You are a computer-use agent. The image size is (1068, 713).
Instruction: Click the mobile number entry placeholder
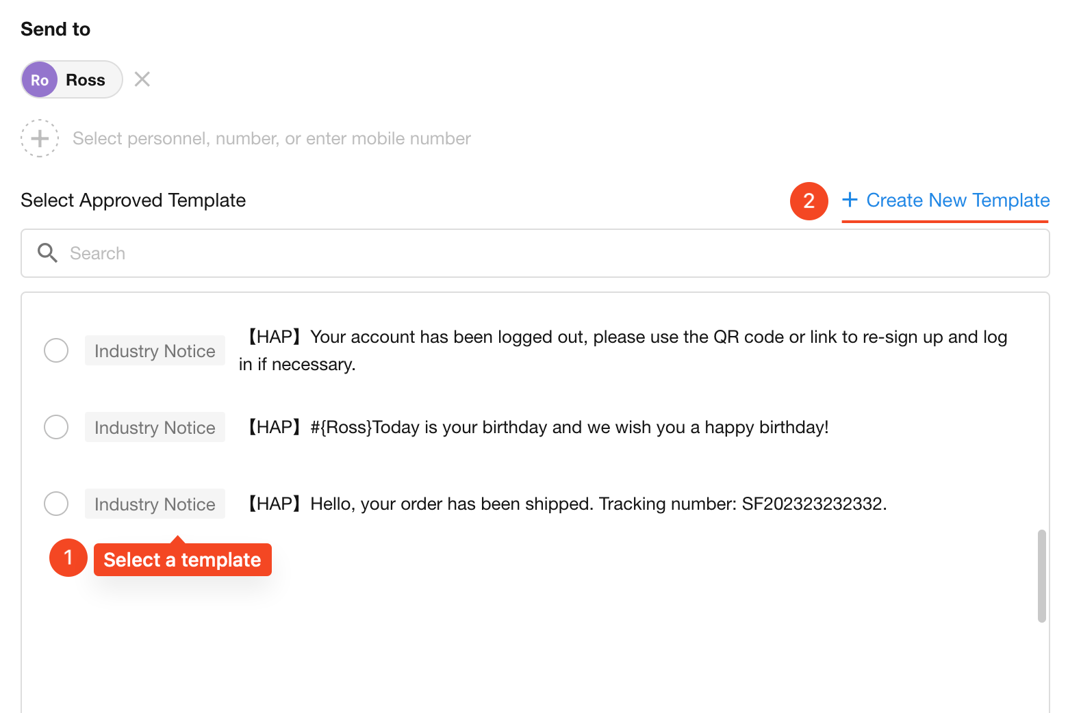coord(271,139)
